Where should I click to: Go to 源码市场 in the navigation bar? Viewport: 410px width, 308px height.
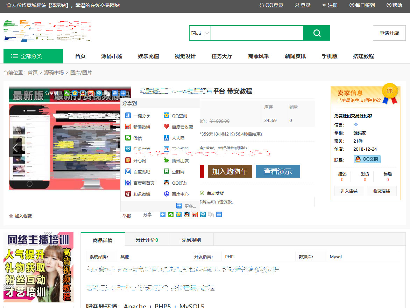coord(112,56)
